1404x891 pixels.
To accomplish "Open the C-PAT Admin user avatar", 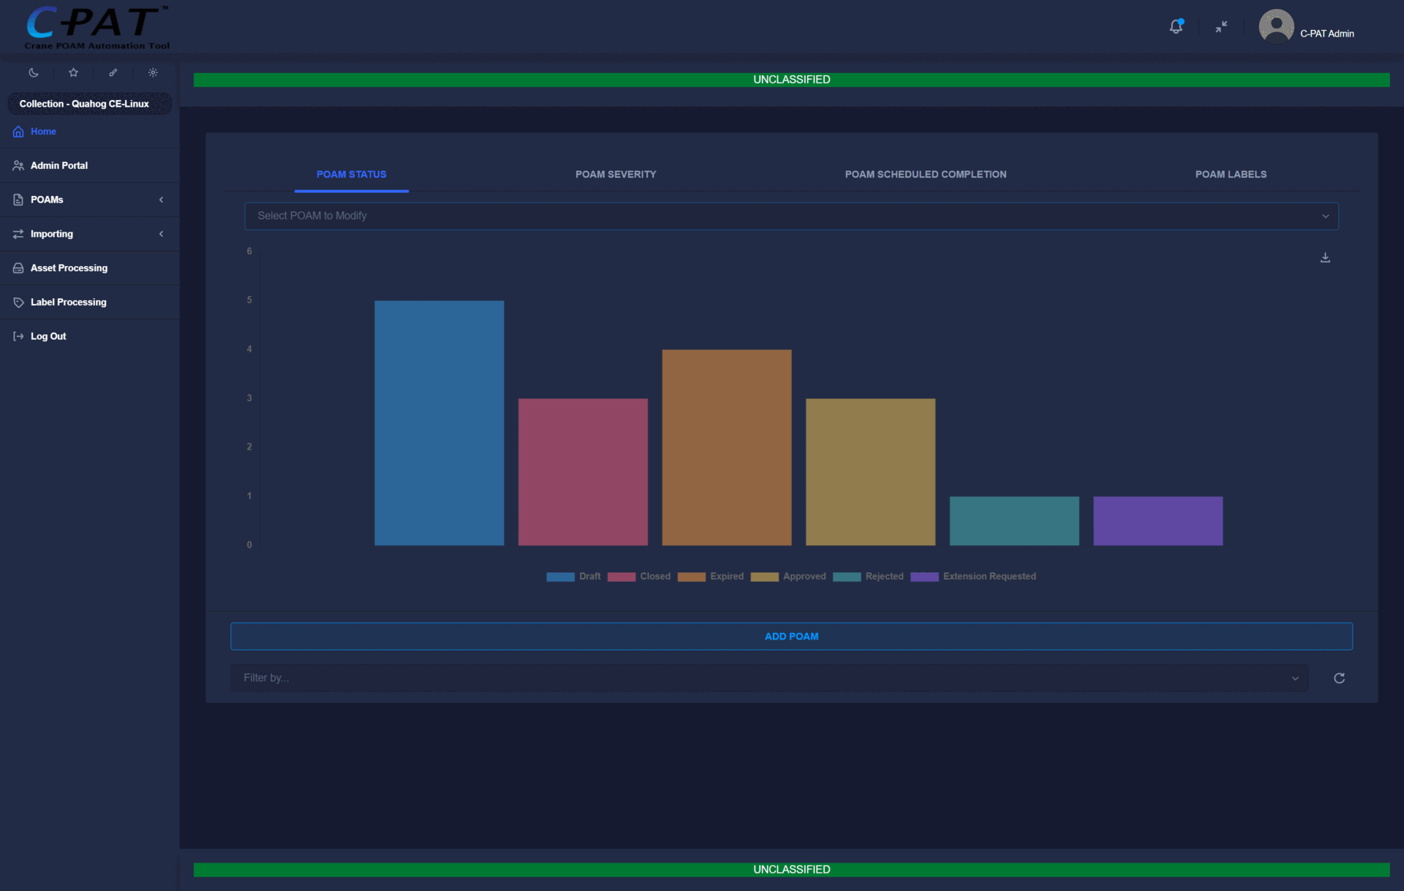I will 1276,27.
